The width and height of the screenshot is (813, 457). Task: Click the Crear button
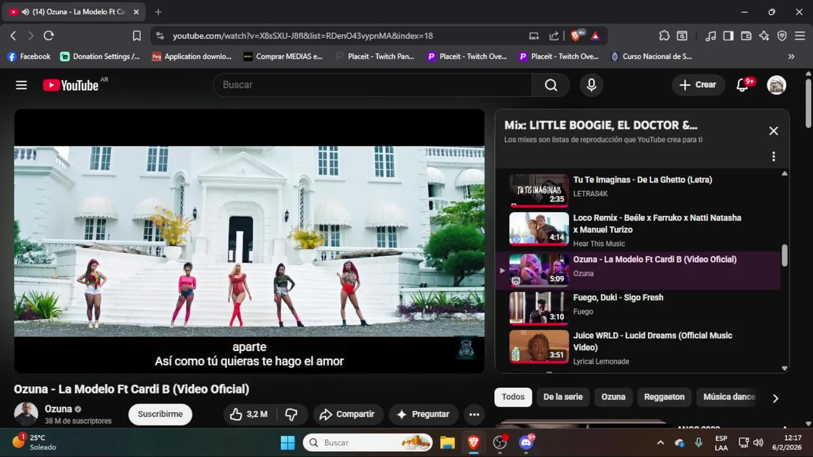[698, 85]
